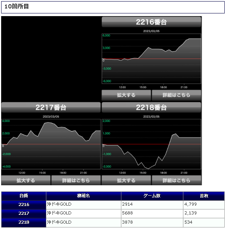Image resolution: width=227 pixels, height=229 pixels.
Task: Select the 2217番台 header bar
Action: 51,107
